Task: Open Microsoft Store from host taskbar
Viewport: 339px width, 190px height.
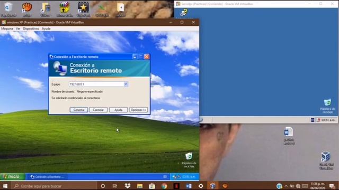Action: [x=152, y=186]
